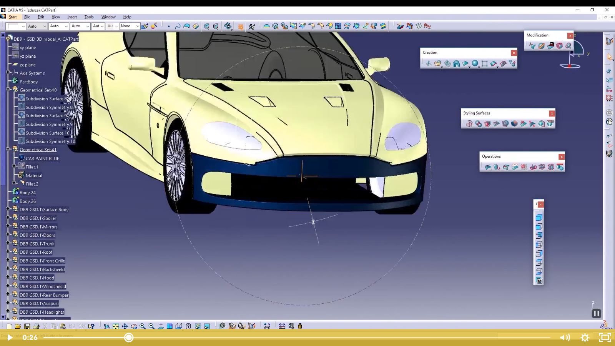Play the video
The width and height of the screenshot is (615, 346).
click(10, 338)
